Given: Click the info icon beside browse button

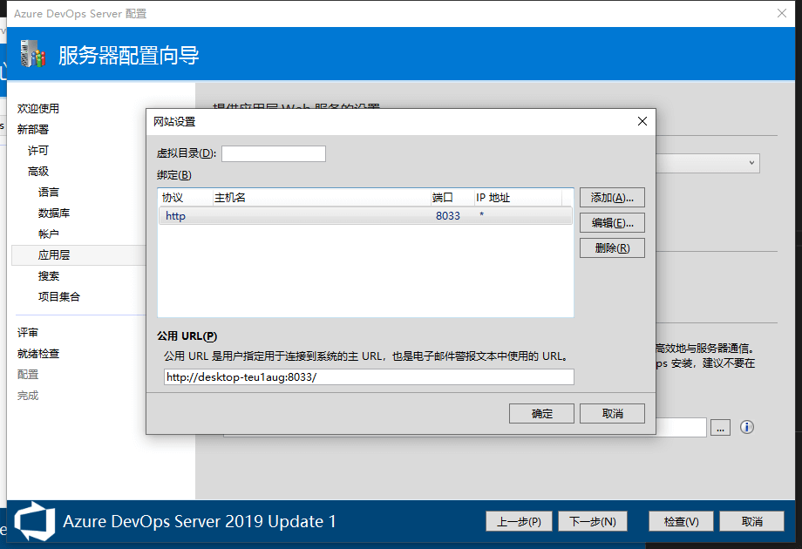Looking at the screenshot, I should [x=746, y=427].
